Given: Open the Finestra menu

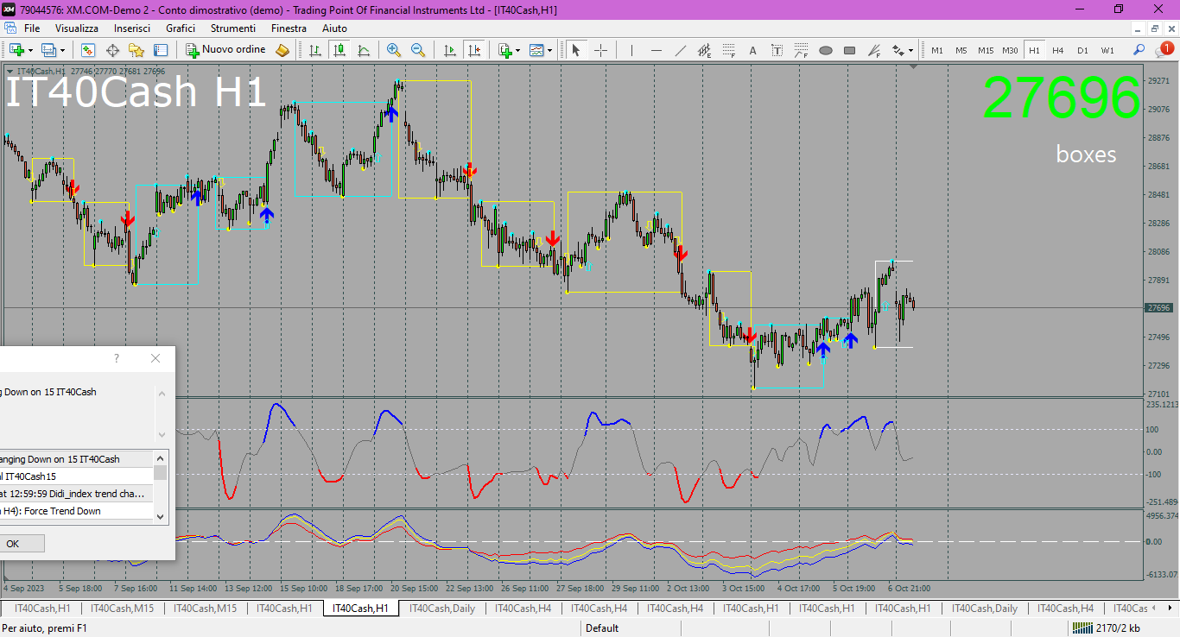Looking at the screenshot, I should 289,28.
